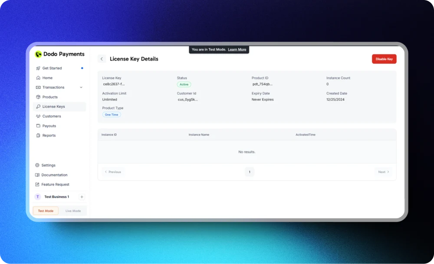Select page 1 in pagination
434x264 pixels.
250,172
